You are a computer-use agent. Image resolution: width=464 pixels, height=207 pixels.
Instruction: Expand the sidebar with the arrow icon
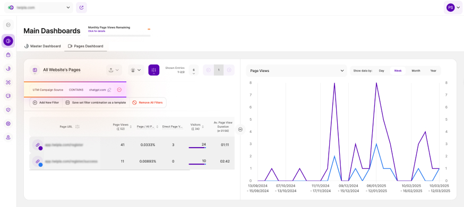click(8, 25)
